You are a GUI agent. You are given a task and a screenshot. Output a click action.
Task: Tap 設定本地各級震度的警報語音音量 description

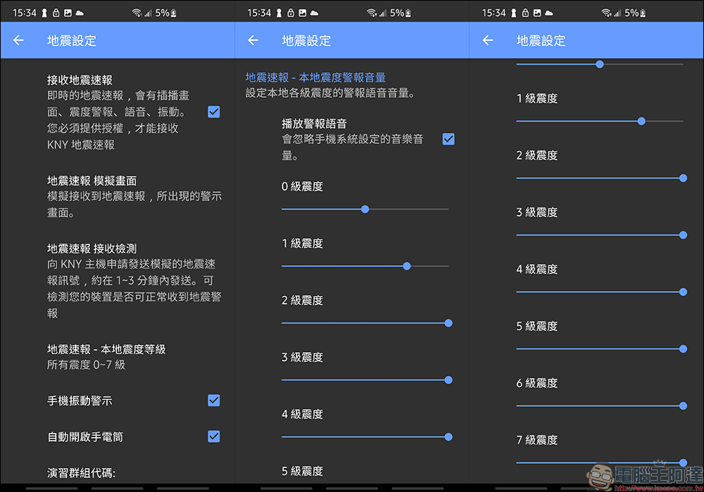pos(330,93)
